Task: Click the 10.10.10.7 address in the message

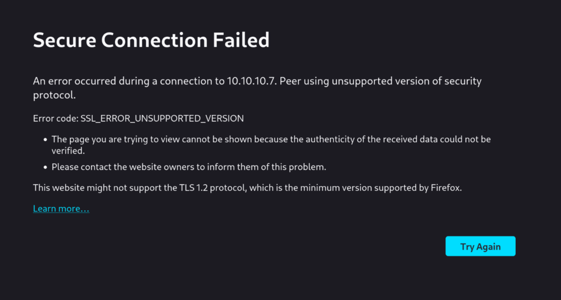Action: (251, 81)
